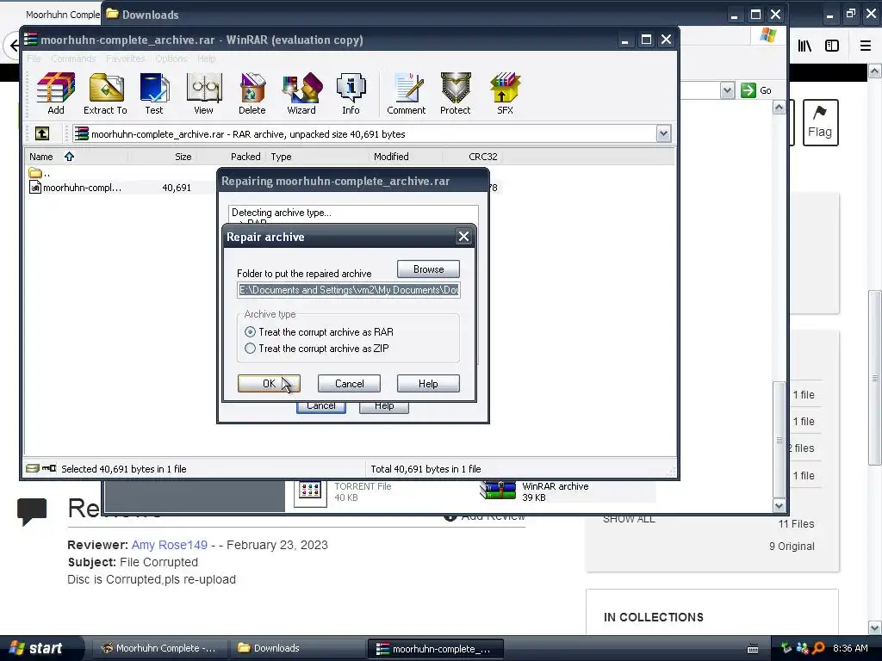Image resolution: width=882 pixels, height=661 pixels.
Task: Click the parent folder '..' entry
Action: 40,172
